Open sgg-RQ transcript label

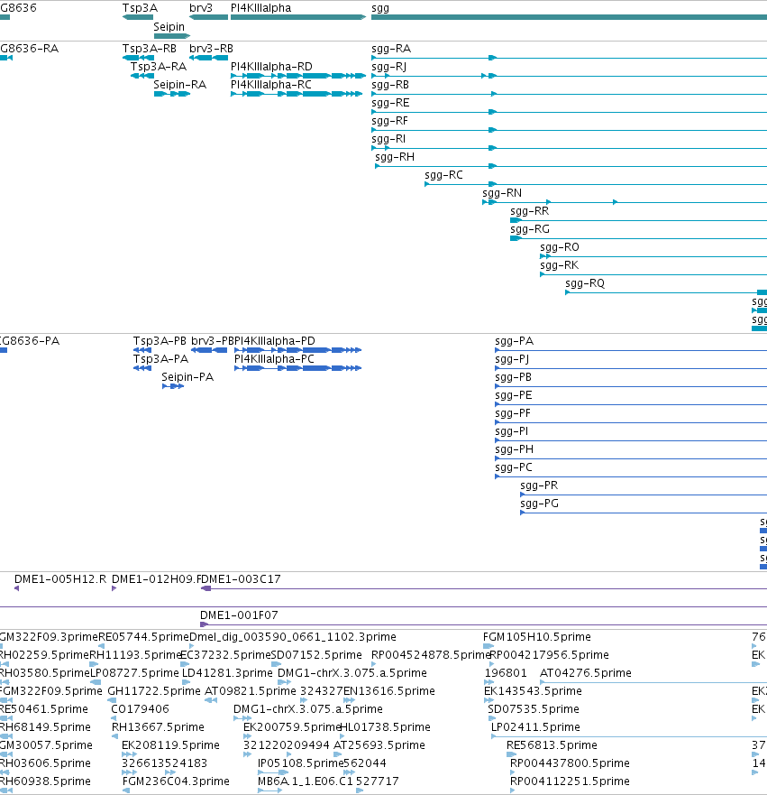tap(585, 283)
